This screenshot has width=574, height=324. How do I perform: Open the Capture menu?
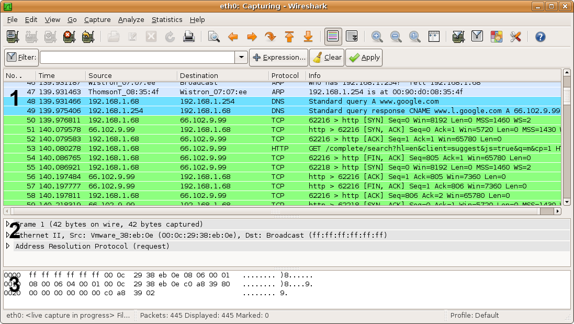point(97,20)
